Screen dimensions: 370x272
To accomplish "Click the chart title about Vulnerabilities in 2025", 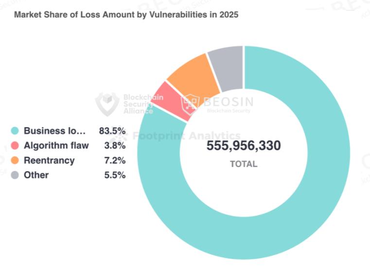I will (x=126, y=15).
